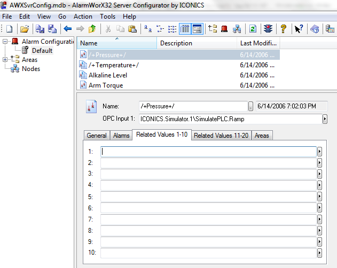Switch to the Alarms tab
Screen dimensions: 337x268
(121, 136)
